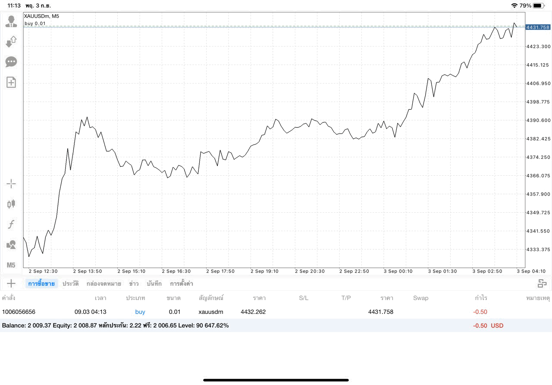Switch to the กล่องจดหมาย tab
Viewport: 552px width, 385px height.
pos(104,283)
